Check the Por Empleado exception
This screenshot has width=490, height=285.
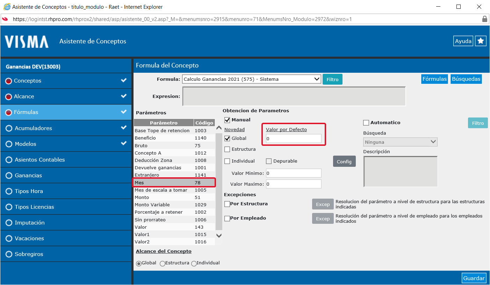point(227,218)
